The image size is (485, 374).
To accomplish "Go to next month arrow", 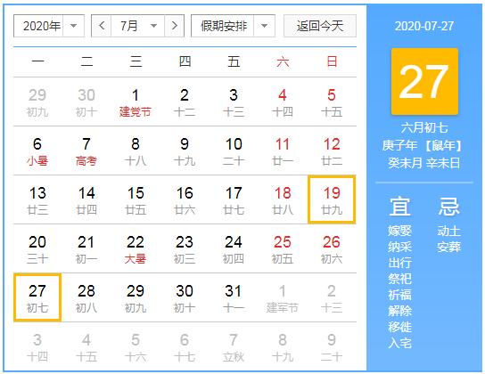I will coord(175,26).
